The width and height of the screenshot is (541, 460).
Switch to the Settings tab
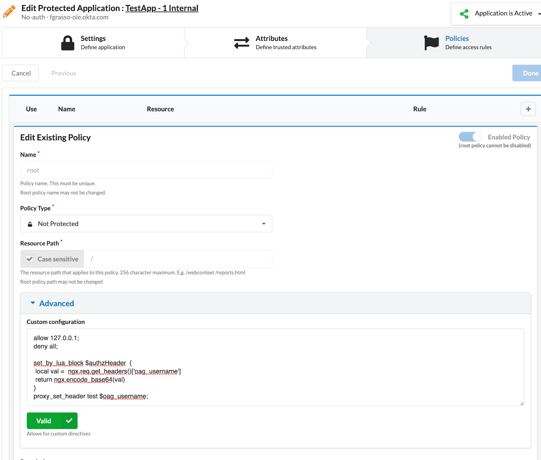click(x=93, y=43)
